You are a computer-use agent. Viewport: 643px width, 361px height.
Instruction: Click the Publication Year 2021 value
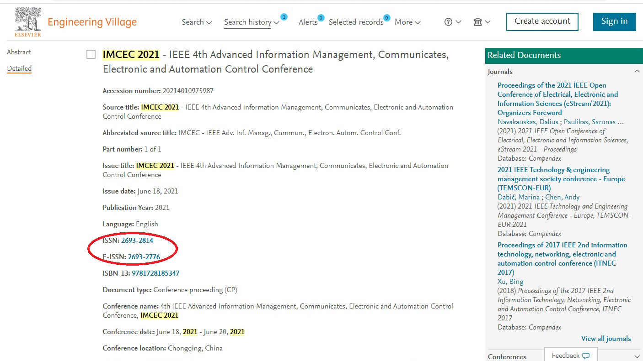(162, 208)
